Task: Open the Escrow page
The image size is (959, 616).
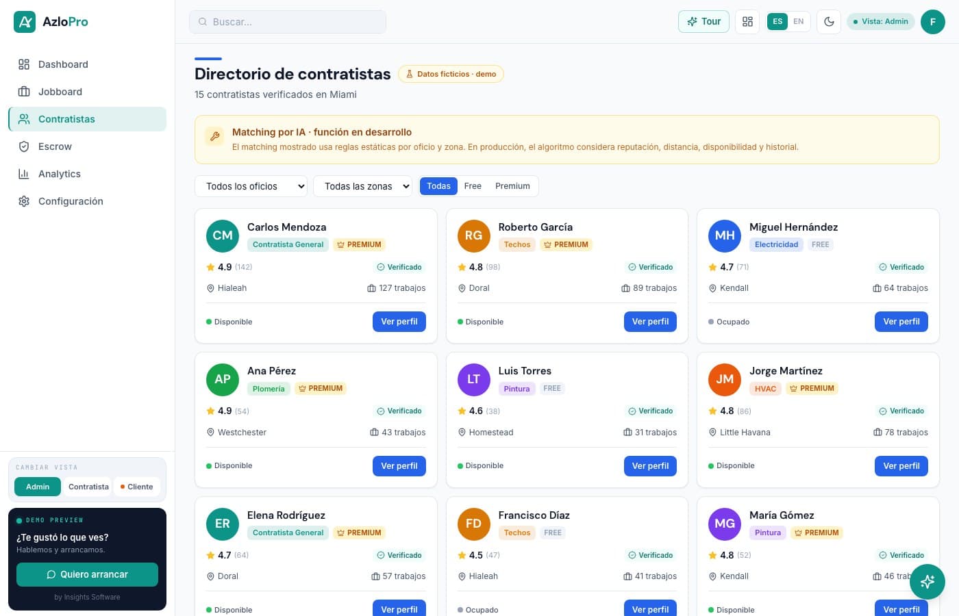Action: (87, 146)
